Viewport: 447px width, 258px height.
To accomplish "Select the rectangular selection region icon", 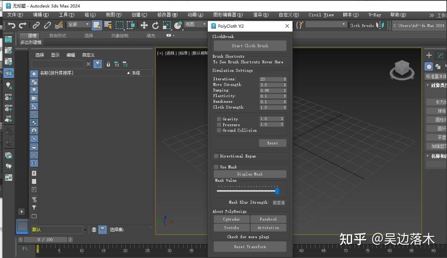I will [120, 25].
